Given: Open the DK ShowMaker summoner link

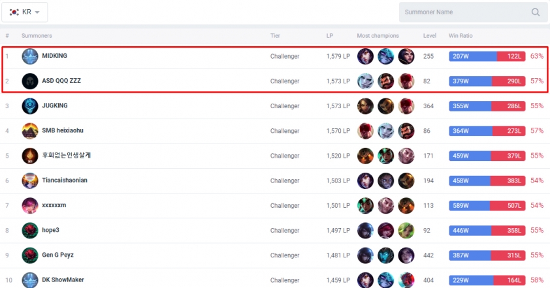Looking at the screenshot, I should tap(63, 280).
